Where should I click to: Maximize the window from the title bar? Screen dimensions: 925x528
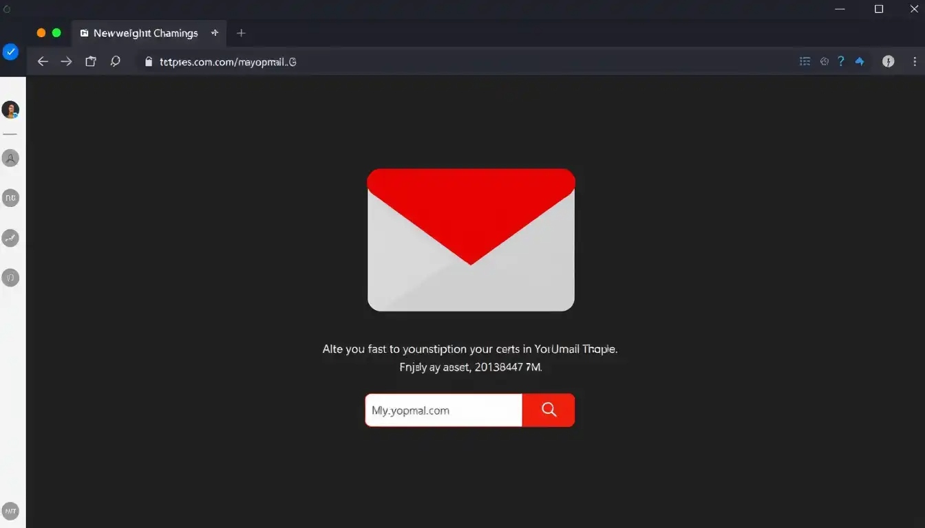tap(879, 9)
